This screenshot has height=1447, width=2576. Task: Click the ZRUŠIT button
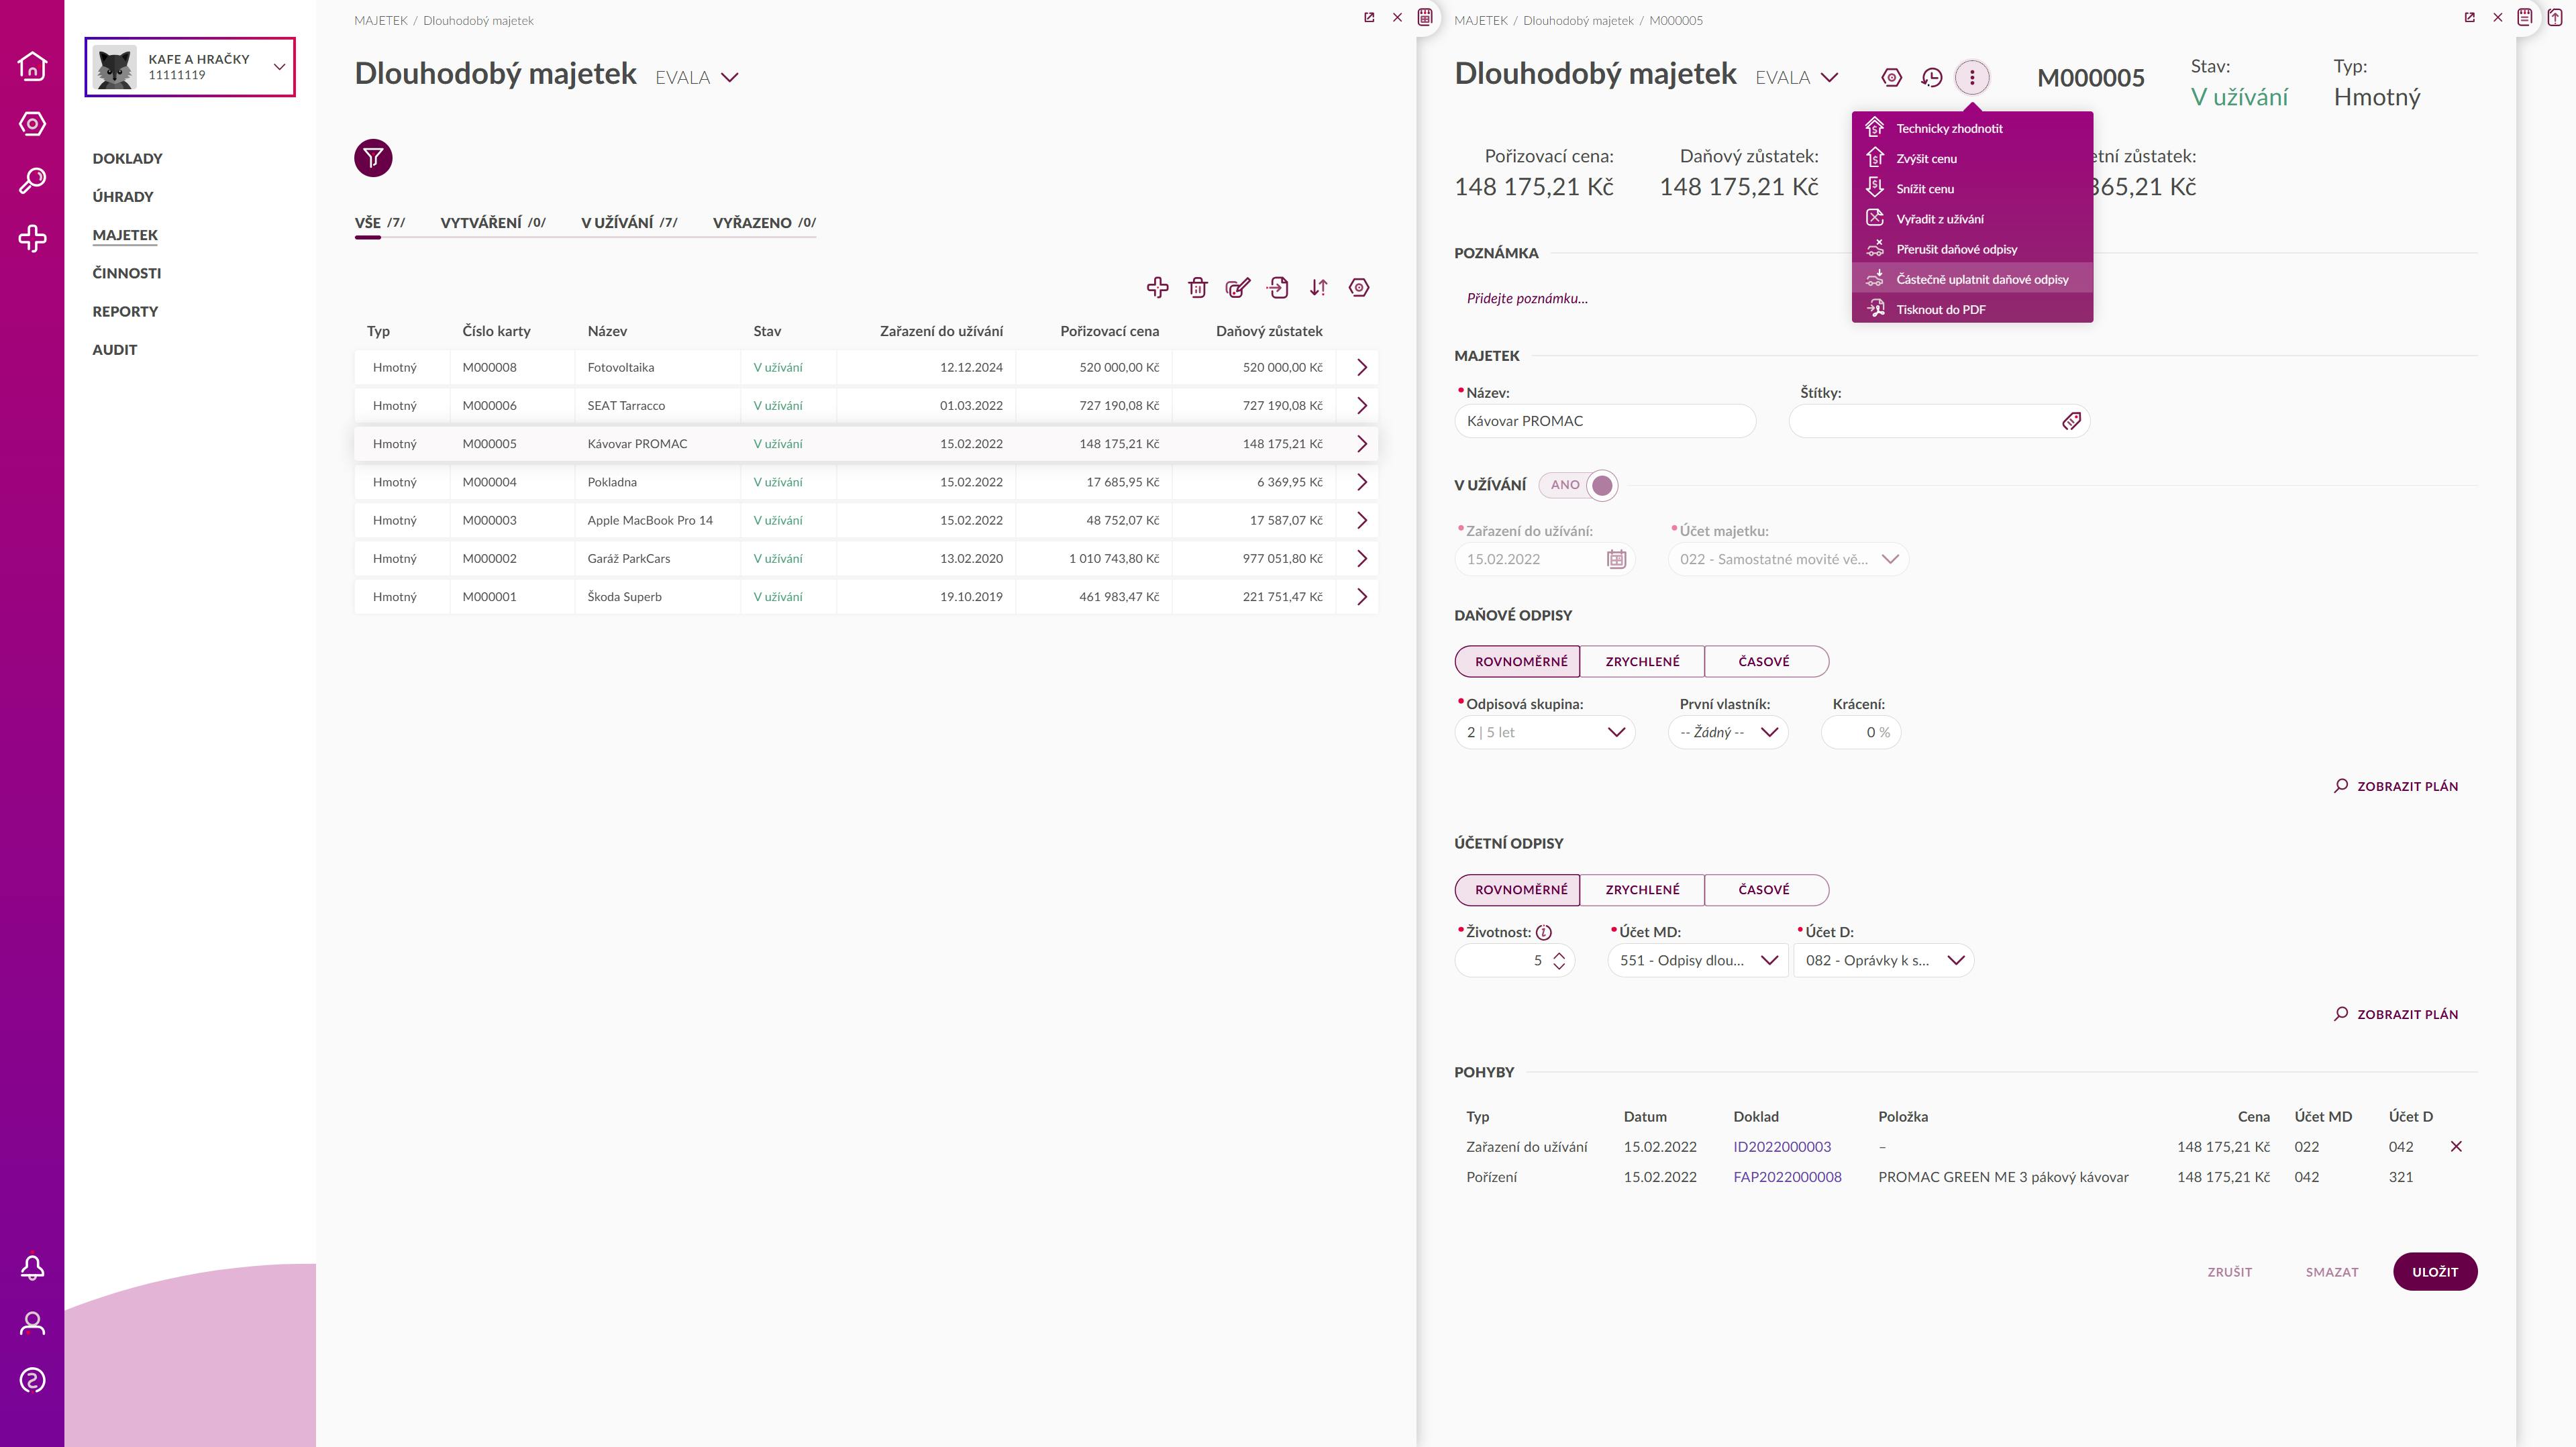(2230, 1272)
